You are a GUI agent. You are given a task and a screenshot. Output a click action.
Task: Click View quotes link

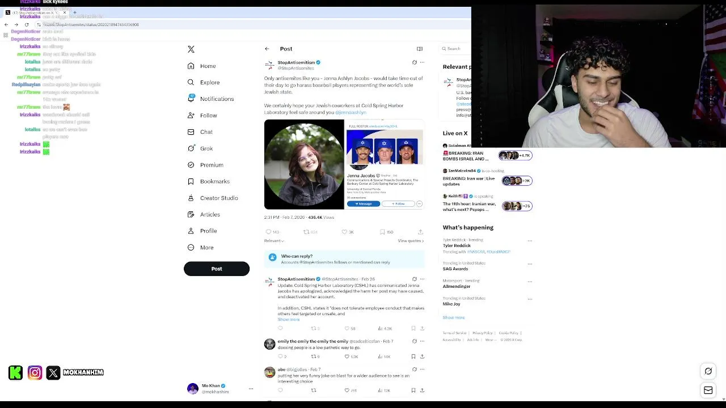(411, 241)
